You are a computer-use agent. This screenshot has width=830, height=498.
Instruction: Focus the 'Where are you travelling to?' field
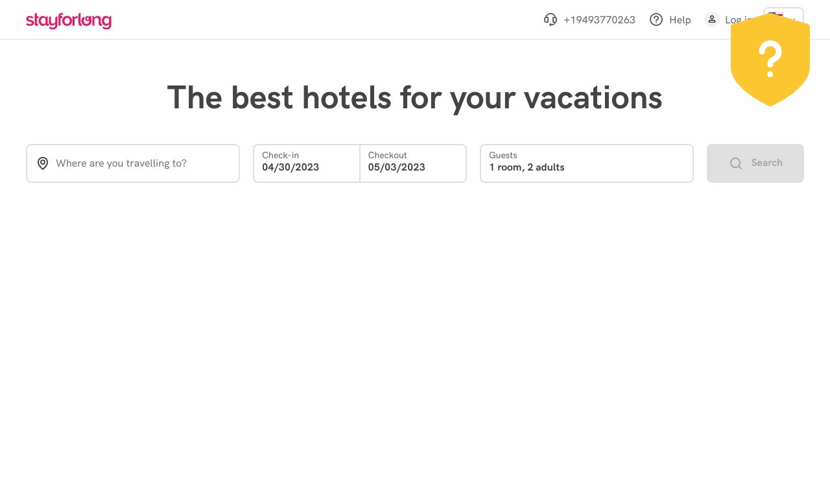click(x=133, y=163)
